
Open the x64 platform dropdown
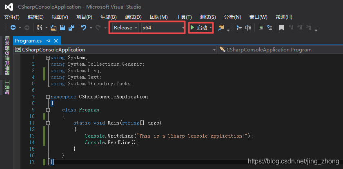[163, 28]
